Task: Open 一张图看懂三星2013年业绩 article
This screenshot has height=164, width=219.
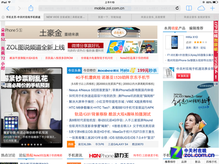Action: [x=88, y=138]
